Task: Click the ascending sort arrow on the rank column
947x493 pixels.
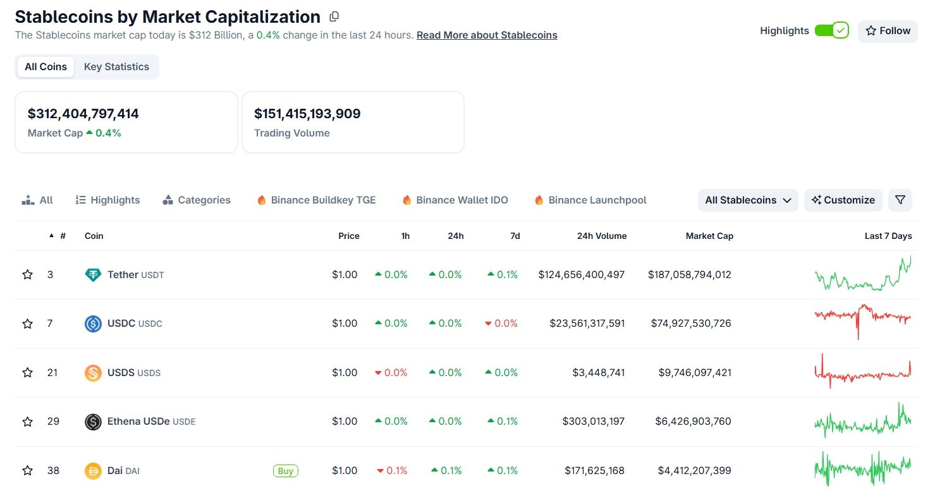Action: coord(52,235)
